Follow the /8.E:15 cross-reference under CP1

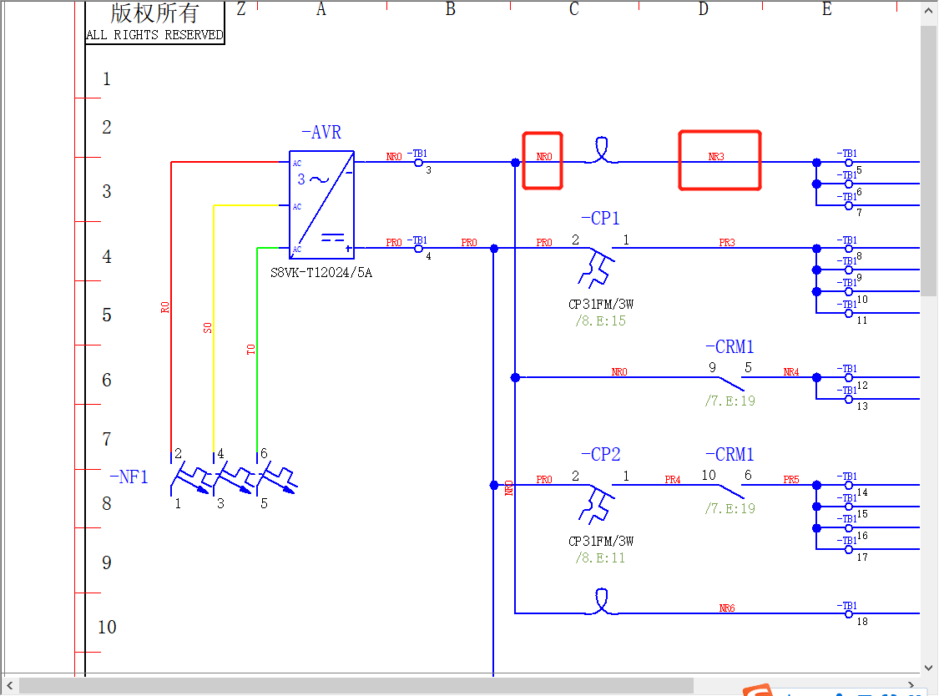coord(600,320)
